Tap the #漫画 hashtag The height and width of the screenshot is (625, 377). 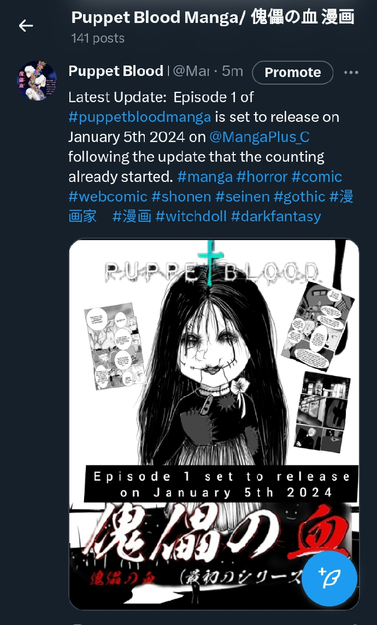click(132, 216)
